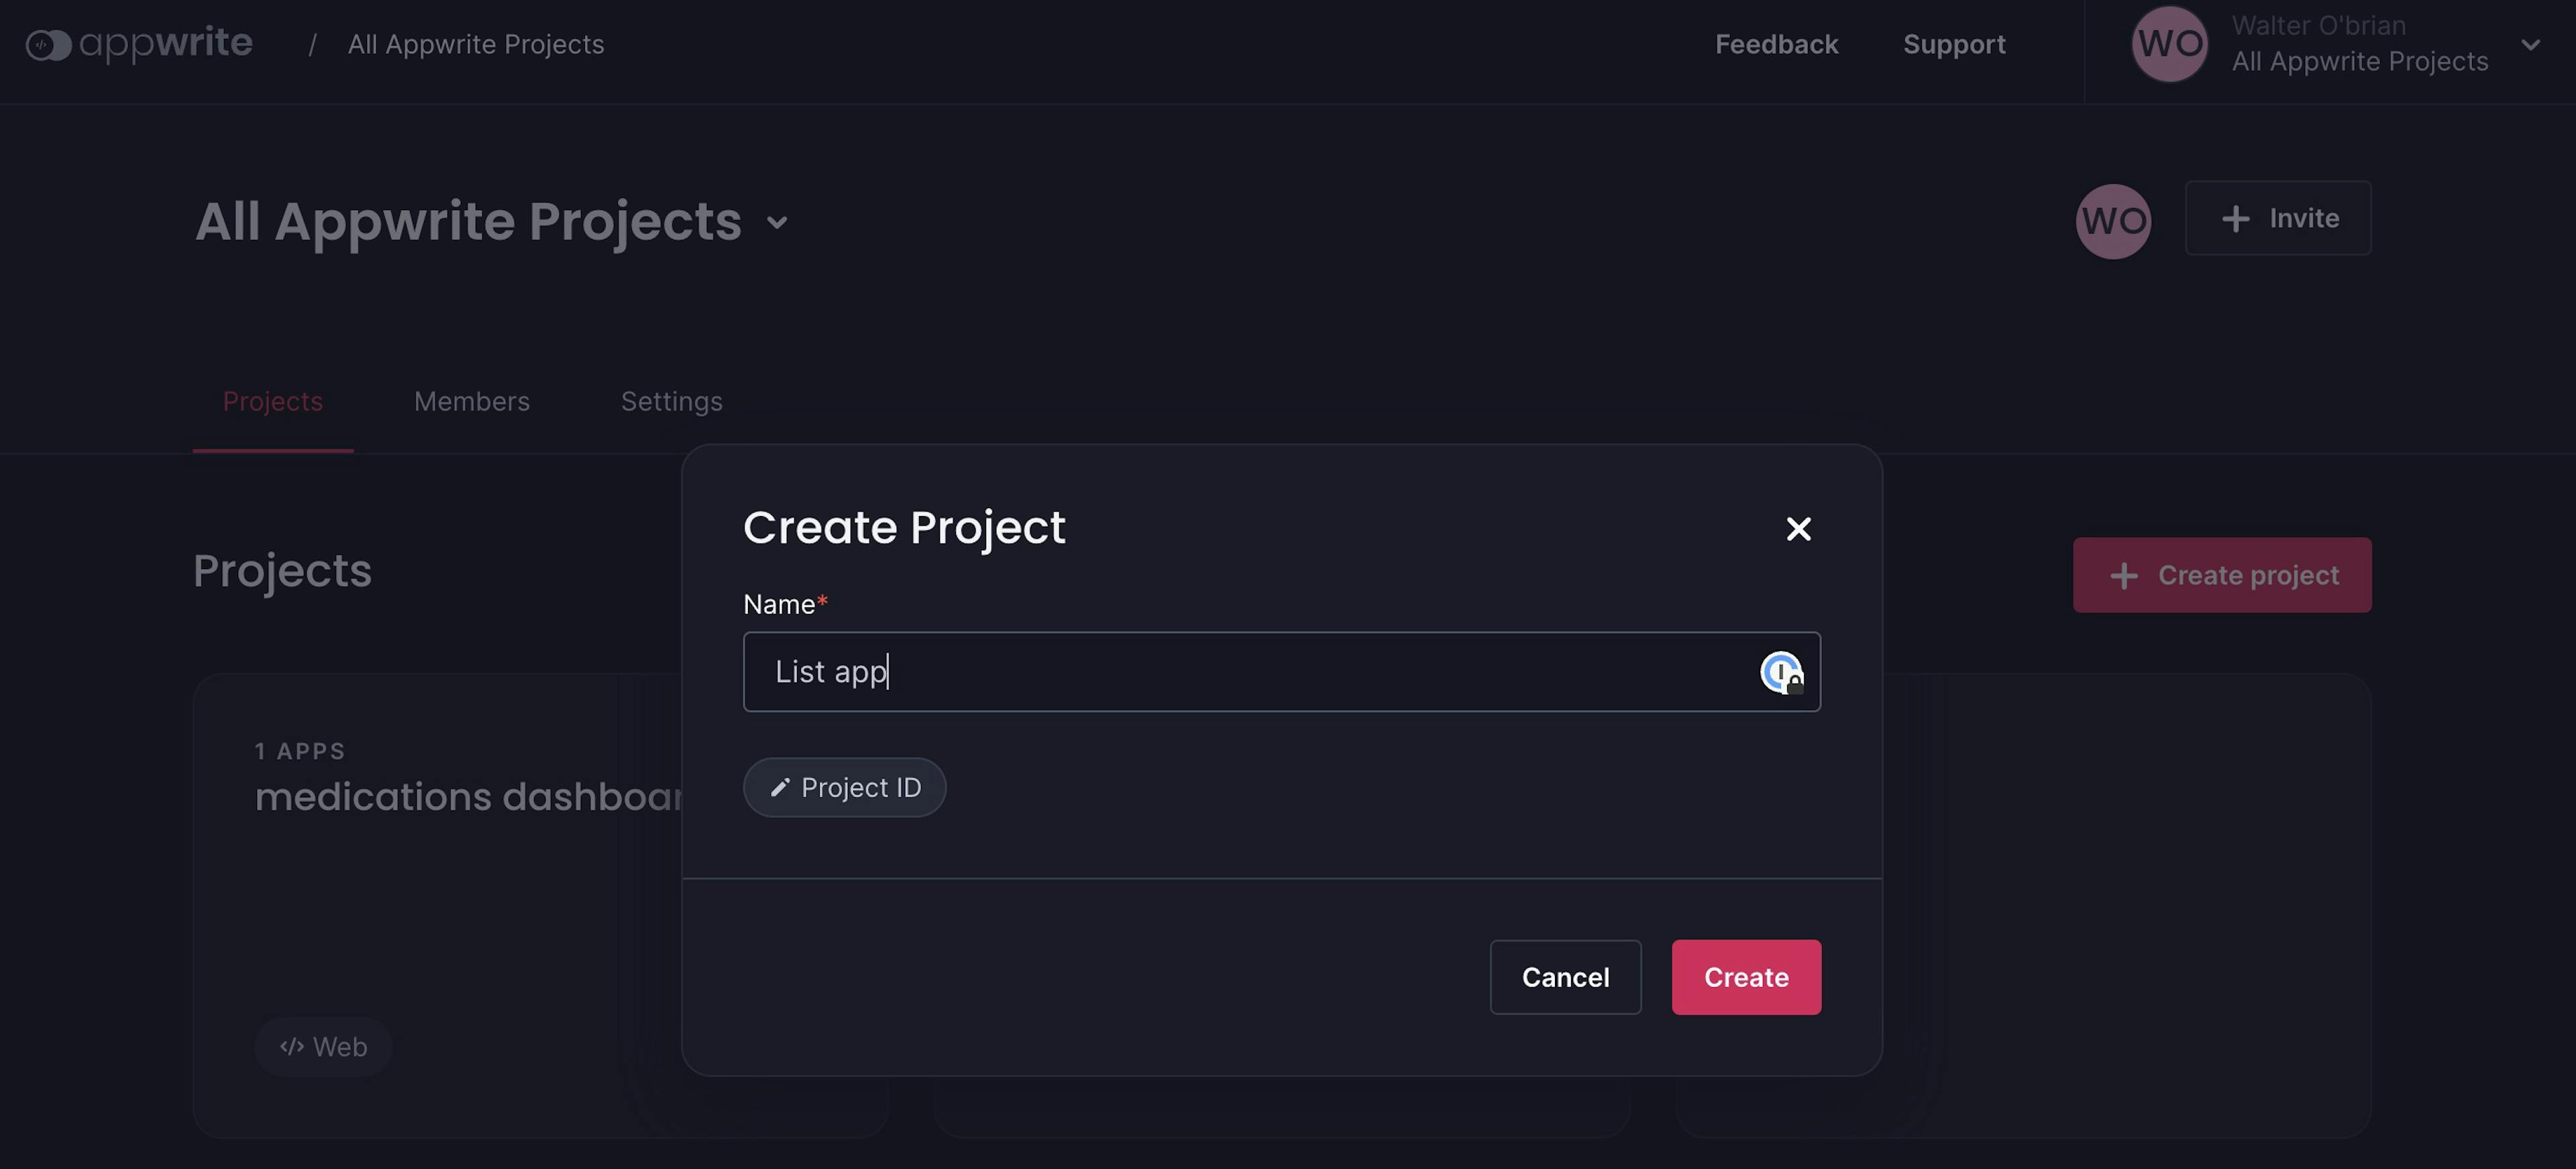This screenshot has height=1169, width=2576.
Task: Open the Feedback link in header
Action: tap(1776, 44)
